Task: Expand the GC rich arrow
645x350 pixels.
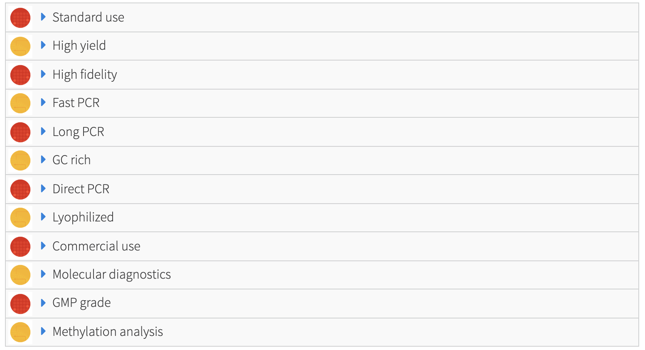Action: click(x=43, y=160)
